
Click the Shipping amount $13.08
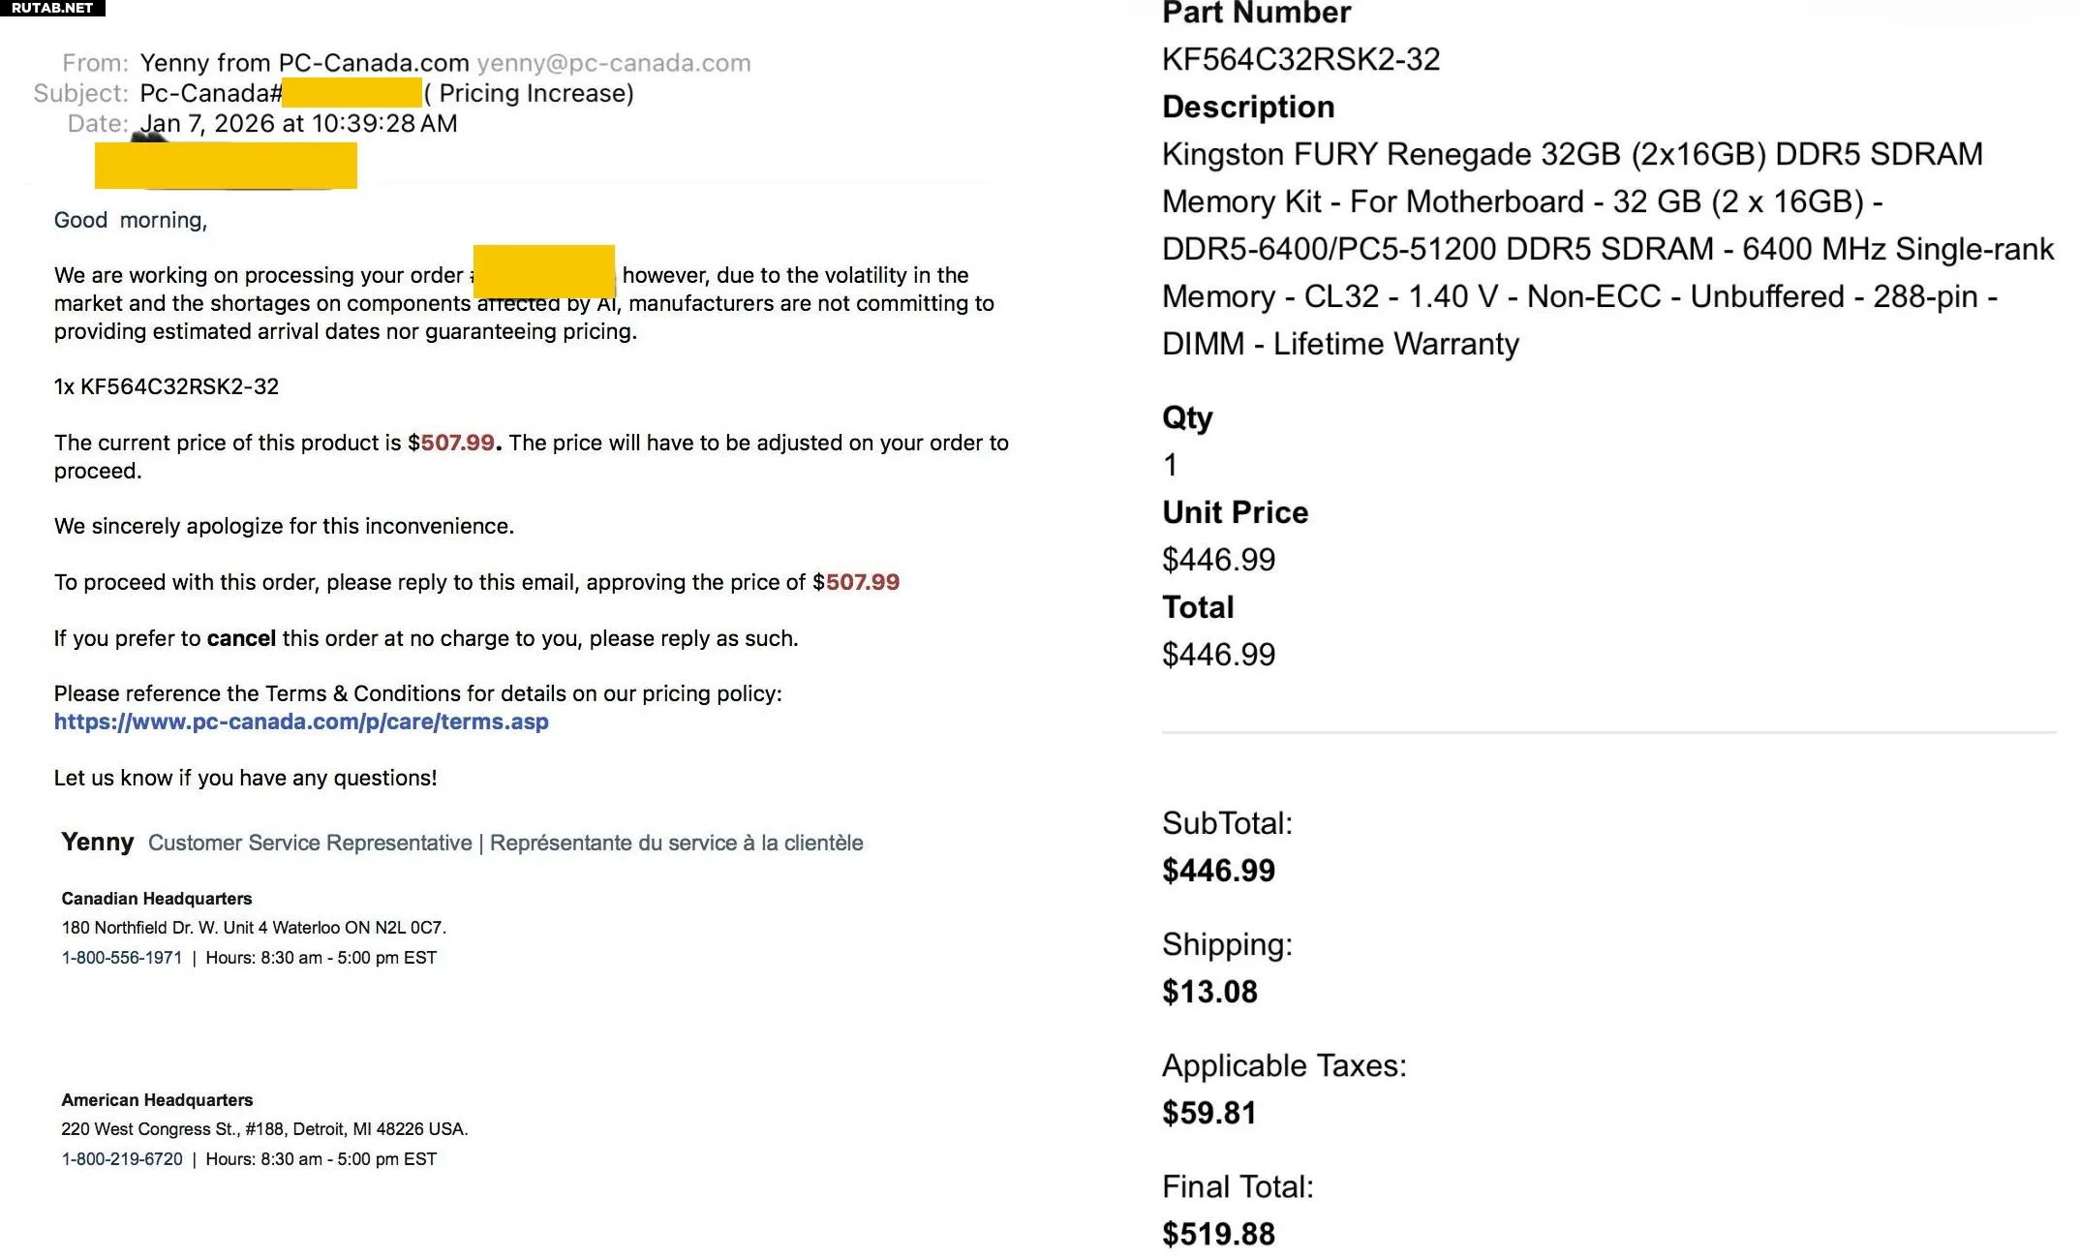[x=1209, y=992]
